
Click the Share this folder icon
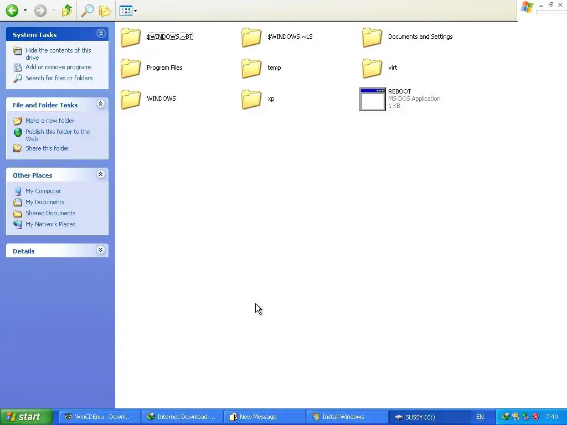(17, 148)
